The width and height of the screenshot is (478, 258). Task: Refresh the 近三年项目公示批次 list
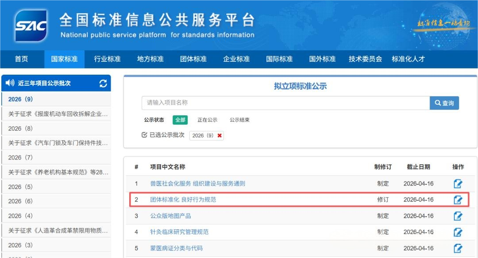103,83
